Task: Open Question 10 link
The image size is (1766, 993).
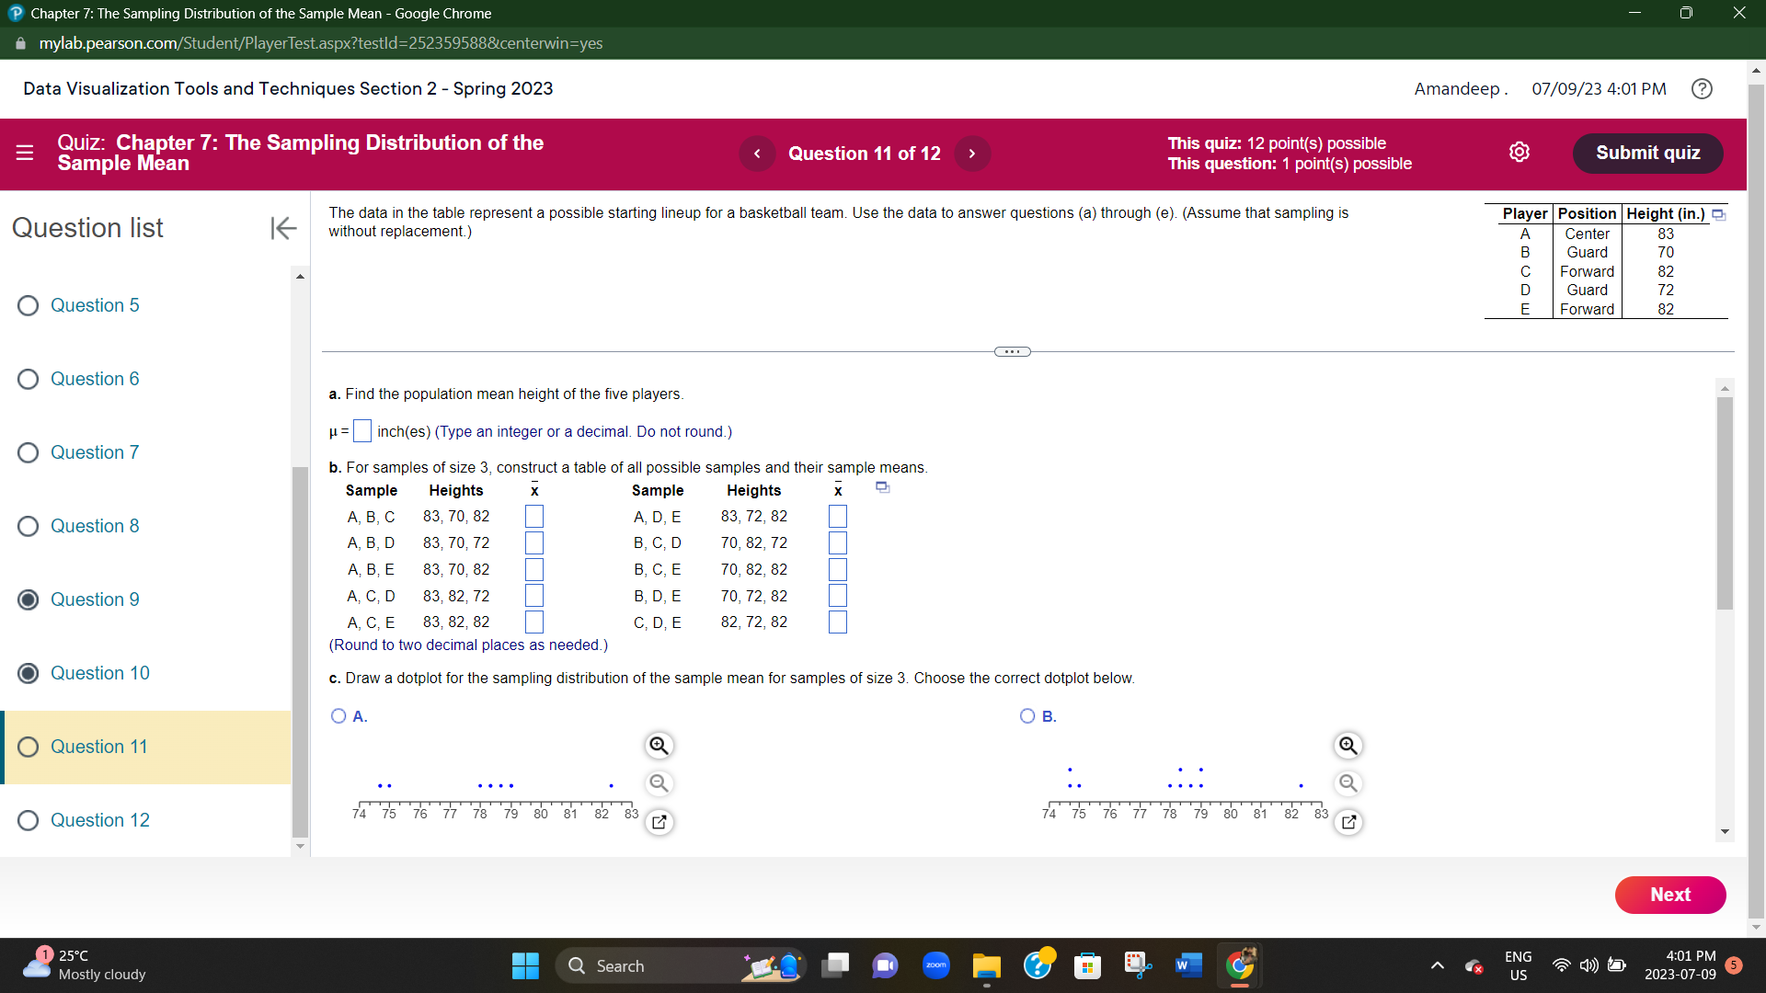Action: (100, 673)
